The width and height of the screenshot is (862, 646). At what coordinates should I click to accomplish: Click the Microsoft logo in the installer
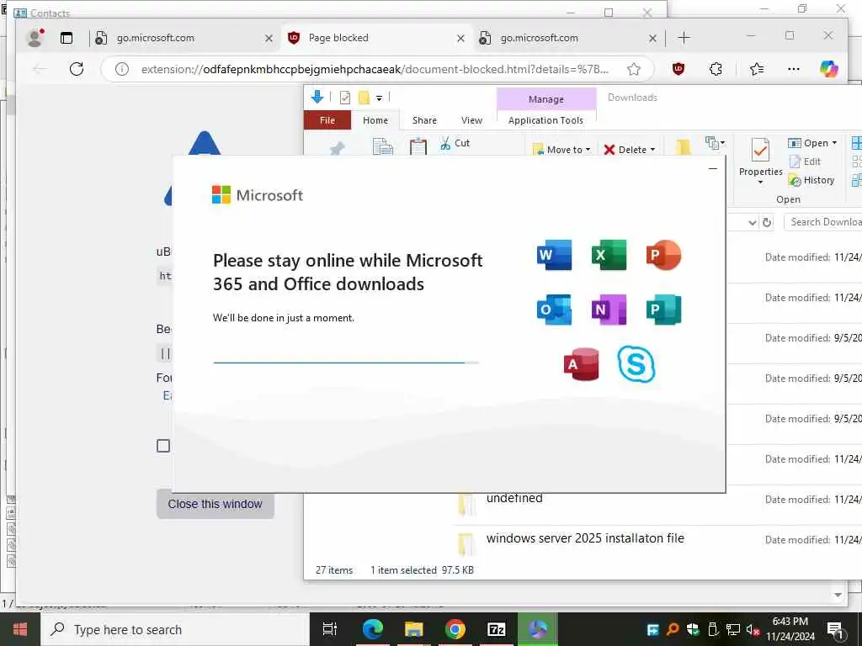point(258,195)
